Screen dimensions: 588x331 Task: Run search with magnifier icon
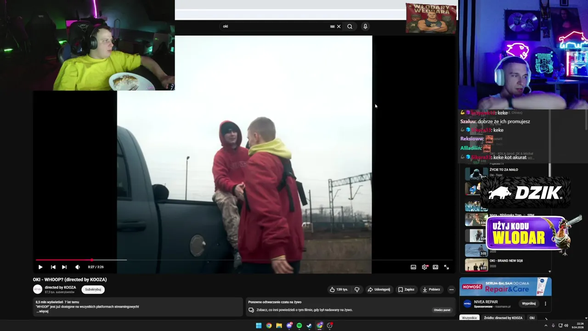tap(350, 27)
